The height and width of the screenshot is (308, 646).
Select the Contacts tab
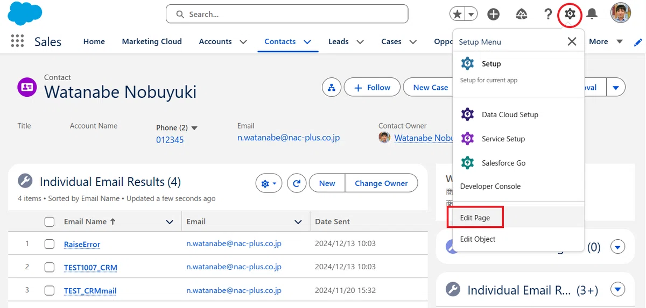click(280, 41)
